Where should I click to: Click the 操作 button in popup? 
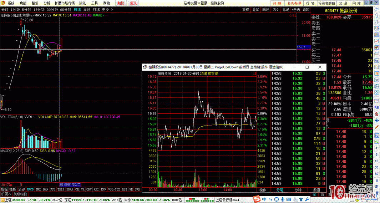point(263,190)
